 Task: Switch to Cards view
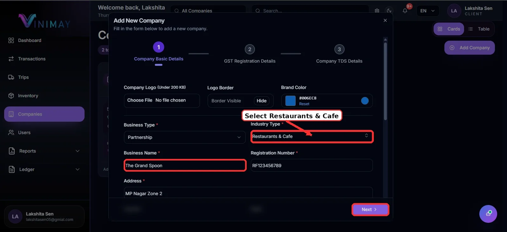449,29
